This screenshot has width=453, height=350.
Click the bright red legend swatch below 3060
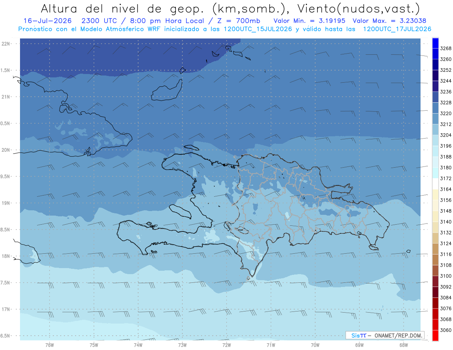point(435,335)
